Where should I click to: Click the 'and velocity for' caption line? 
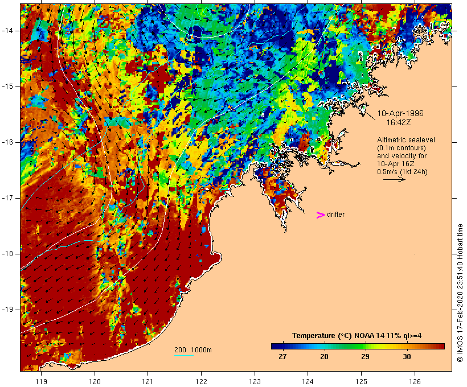tap(402, 156)
